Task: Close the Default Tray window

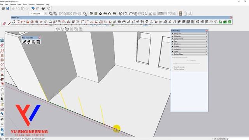Action: pos(207,31)
